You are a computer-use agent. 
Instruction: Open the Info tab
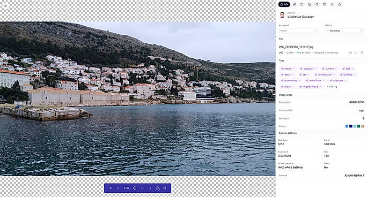coord(284,4)
